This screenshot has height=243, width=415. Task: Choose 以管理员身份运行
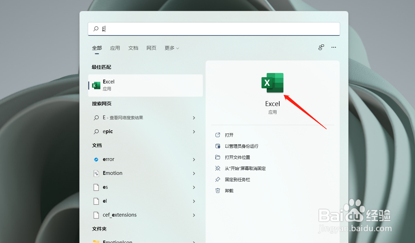tap(242, 146)
